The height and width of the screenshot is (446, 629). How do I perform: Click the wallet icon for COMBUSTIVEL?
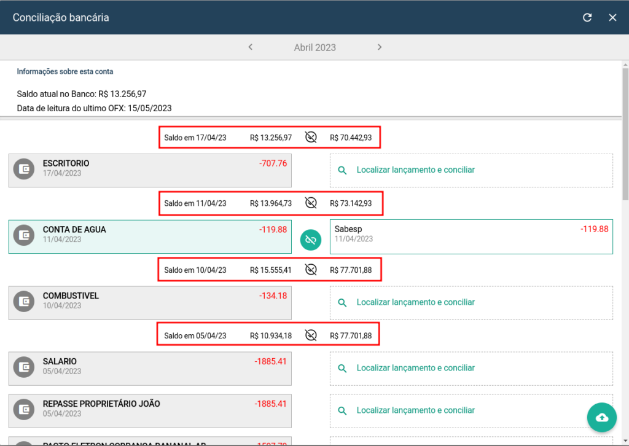pyautogui.click(x=24, y=301)
